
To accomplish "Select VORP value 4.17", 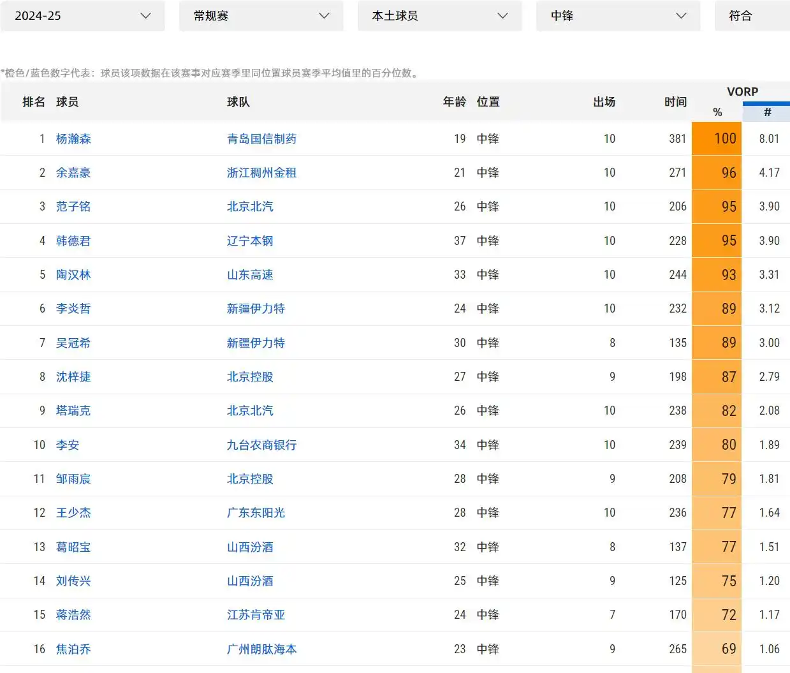I will [x=769, y=173].
